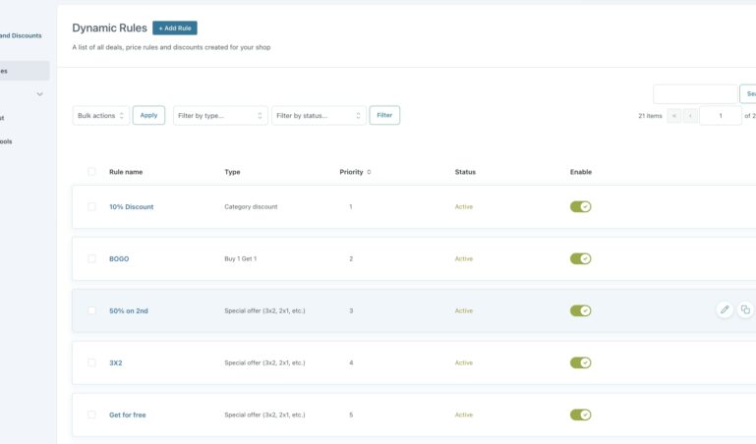
Task: Tick the checkbox next to BOGO
Action: 91,259
